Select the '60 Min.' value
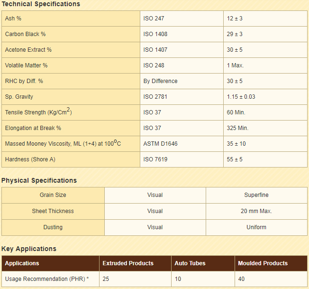 [x=236, y=112]
